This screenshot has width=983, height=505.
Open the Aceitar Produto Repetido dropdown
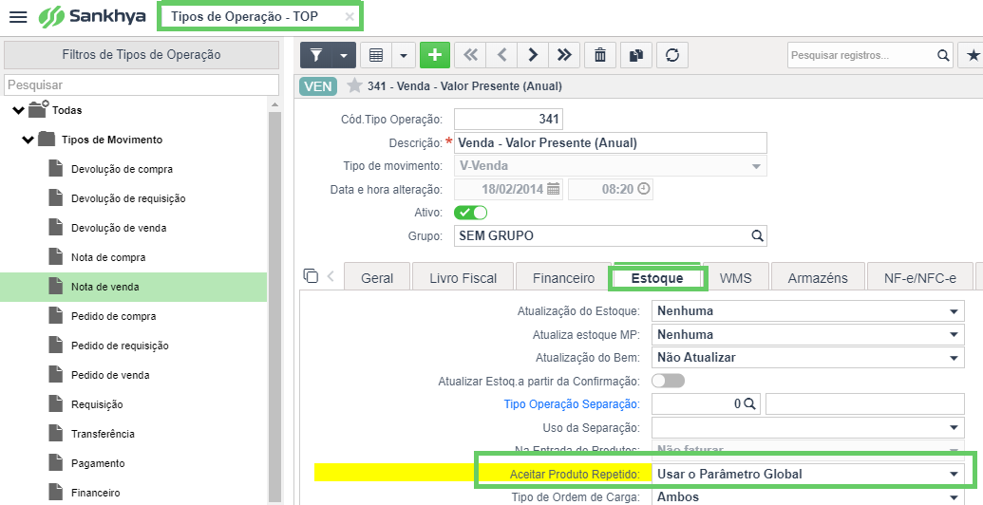coord(808,475)
